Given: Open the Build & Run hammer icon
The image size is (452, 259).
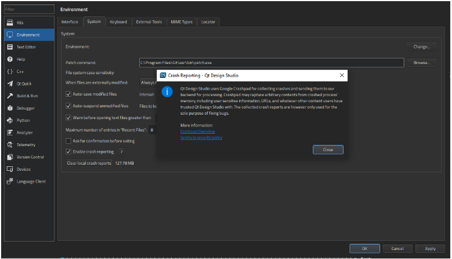Looking at the screenshot, I should coord(10,96).
